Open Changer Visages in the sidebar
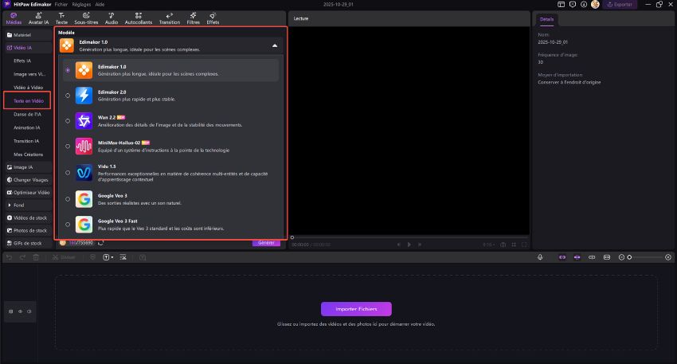677x364 pixels. [28, 180]
